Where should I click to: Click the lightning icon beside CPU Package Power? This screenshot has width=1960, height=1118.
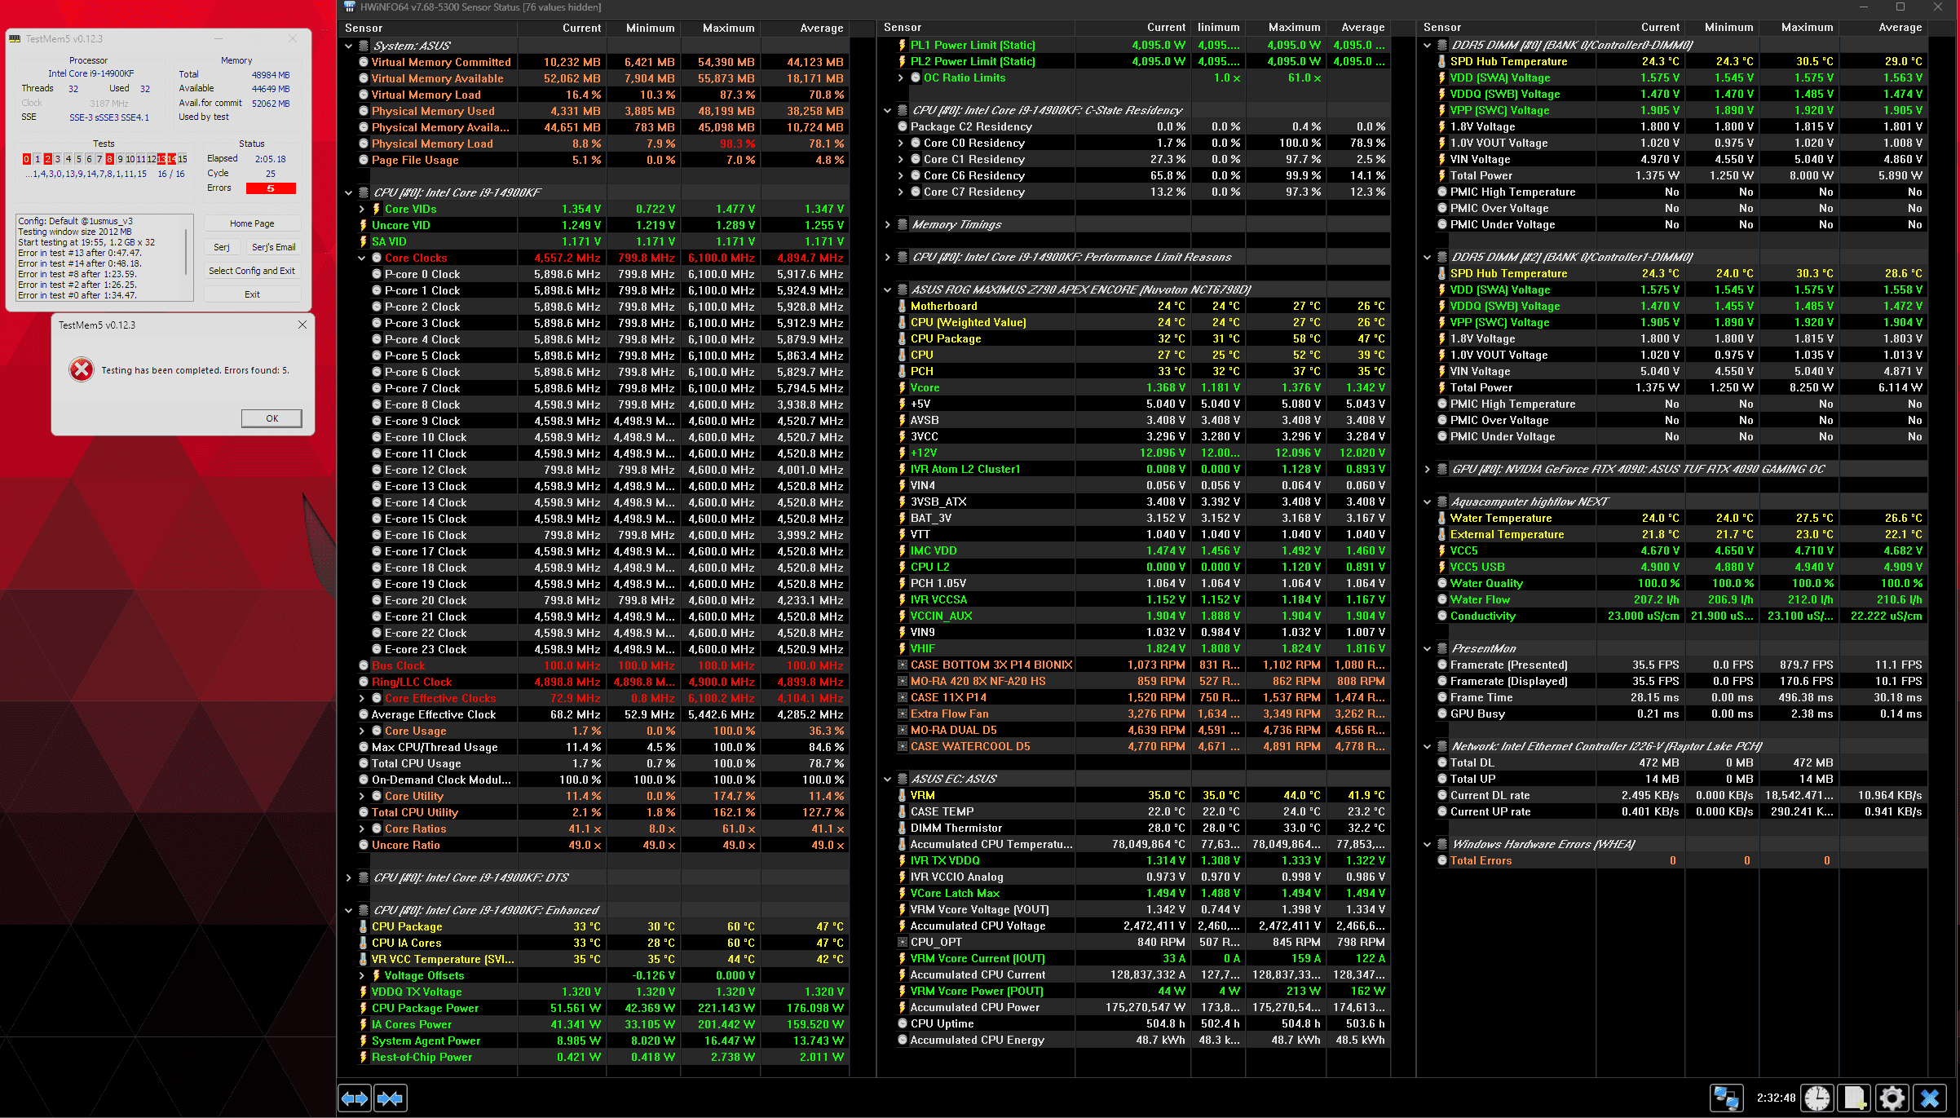363,1008
